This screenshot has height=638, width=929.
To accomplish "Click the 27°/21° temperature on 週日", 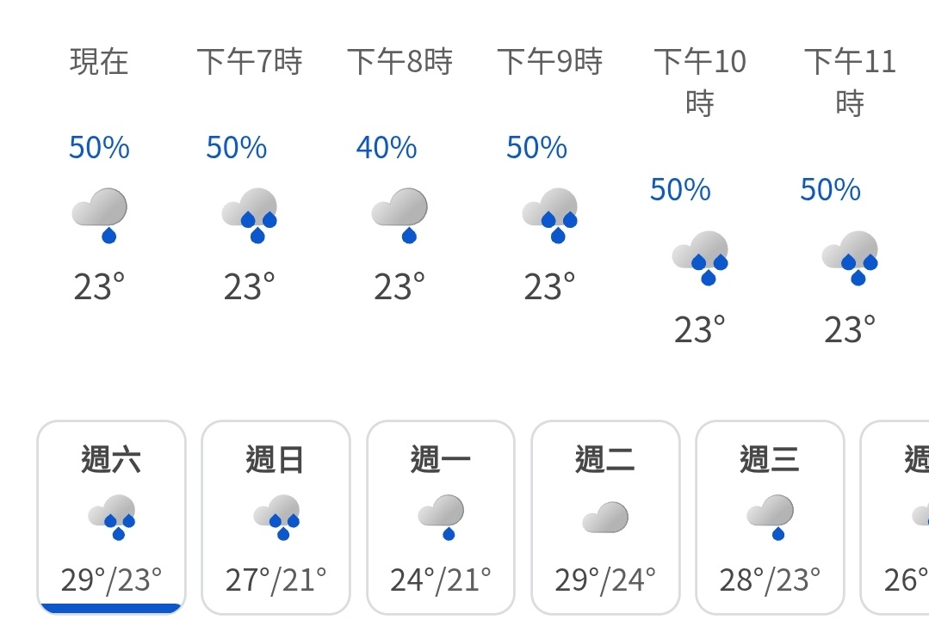I will tap(276, 580).
